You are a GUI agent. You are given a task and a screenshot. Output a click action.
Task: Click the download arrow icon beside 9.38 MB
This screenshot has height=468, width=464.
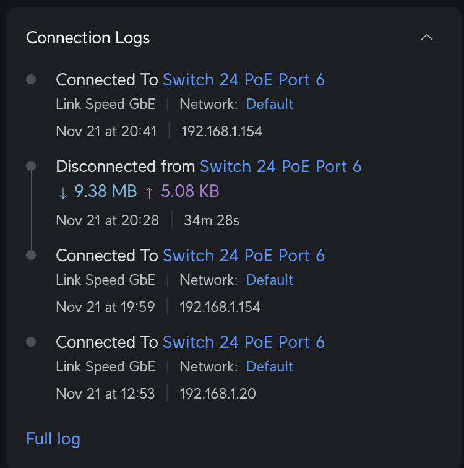[x=62, y=193]
